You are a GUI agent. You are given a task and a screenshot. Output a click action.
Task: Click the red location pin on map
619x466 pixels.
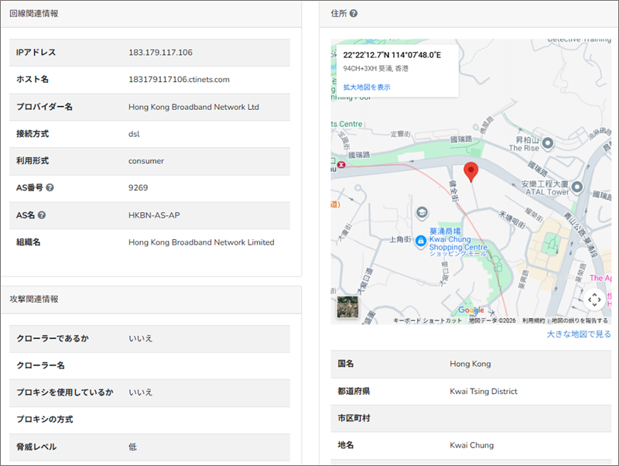[x=470, y=172]
